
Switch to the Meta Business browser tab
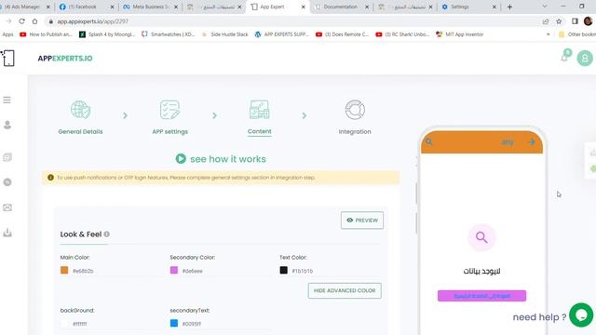(x=151, y=7)
